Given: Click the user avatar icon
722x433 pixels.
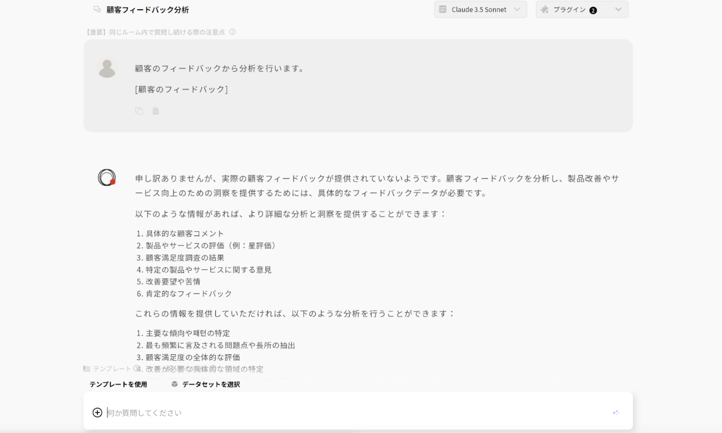Looking at the screenshot, I should tap(107, 68).
